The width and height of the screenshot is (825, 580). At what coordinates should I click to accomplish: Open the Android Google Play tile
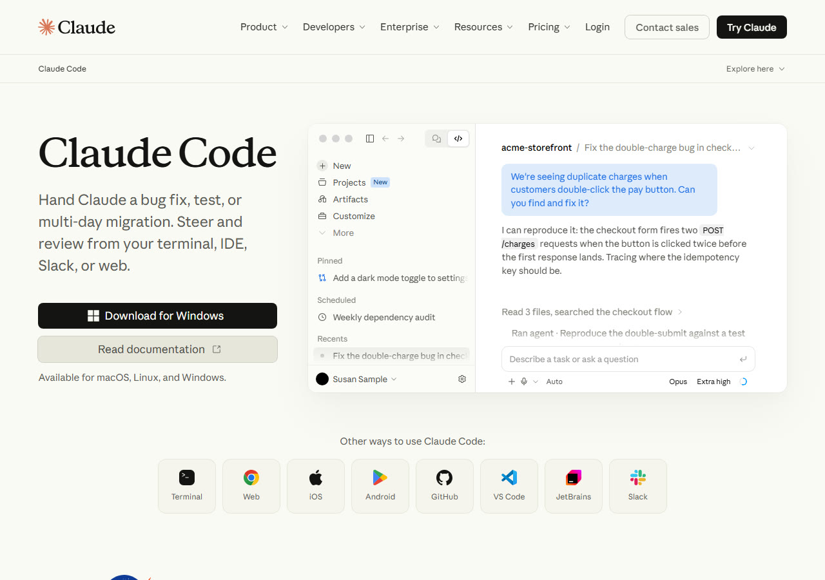point(380,486)
